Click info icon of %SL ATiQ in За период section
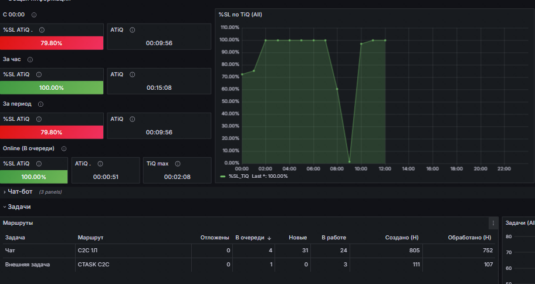 click(x=39, y=119)
